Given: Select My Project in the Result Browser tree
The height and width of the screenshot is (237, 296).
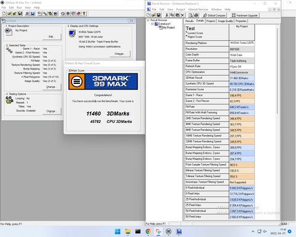Looking at the screenshot, I should (x=169, y=28).
